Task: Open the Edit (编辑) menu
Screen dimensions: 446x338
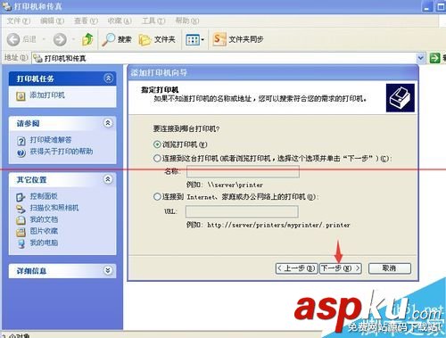Action: point(52,21)
